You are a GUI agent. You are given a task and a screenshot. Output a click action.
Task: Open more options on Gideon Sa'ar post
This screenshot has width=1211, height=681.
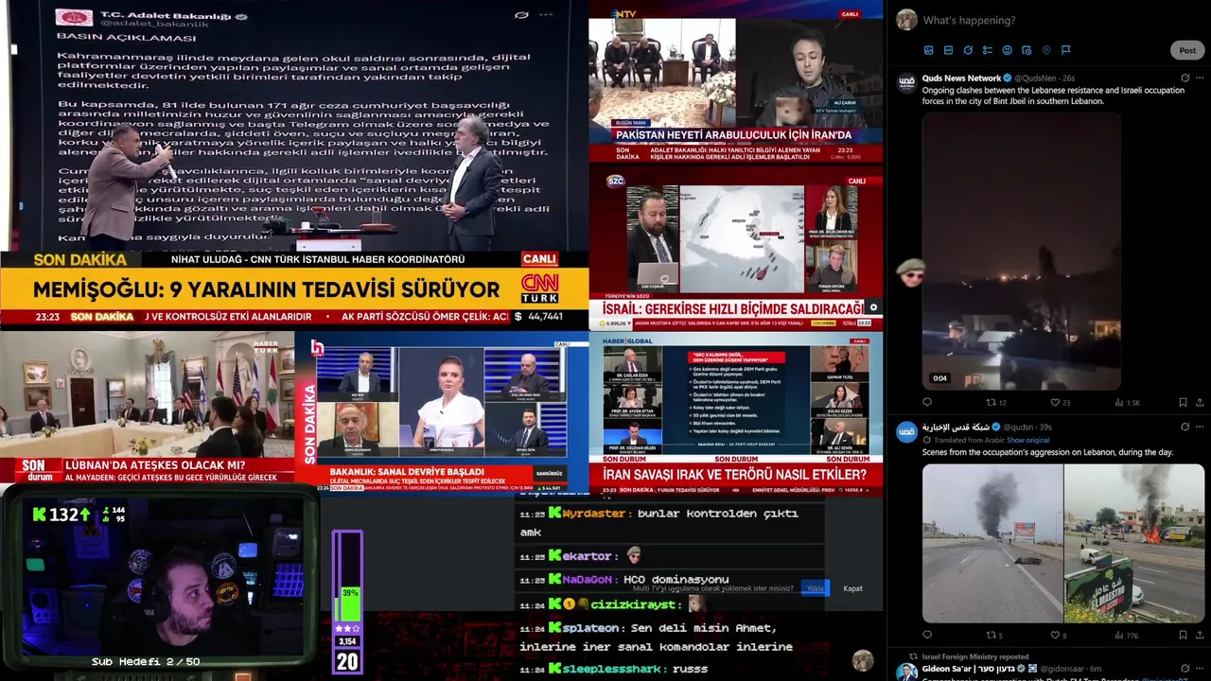tap(1201, 668)
